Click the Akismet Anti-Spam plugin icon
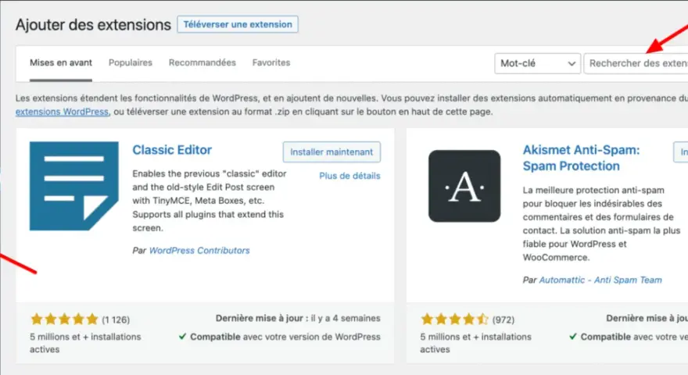This screenshot has width=688, height=375. pos(464,186)
